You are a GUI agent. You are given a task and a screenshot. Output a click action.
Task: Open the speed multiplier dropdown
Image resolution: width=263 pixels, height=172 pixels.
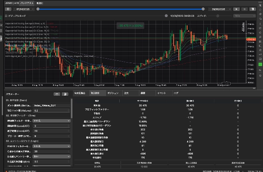[244, 16]
